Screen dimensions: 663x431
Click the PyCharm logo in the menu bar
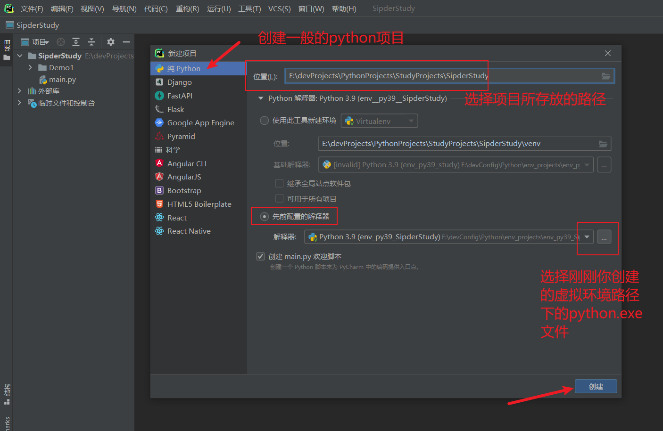[x=9, y=8]
